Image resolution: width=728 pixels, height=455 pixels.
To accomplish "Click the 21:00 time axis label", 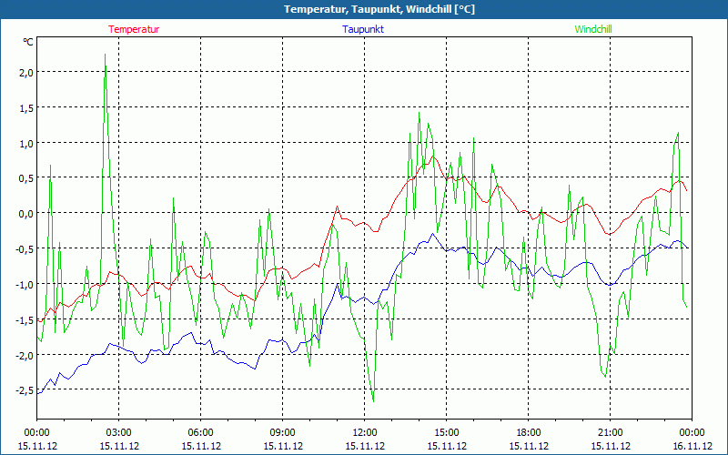I will click(610, 432).
